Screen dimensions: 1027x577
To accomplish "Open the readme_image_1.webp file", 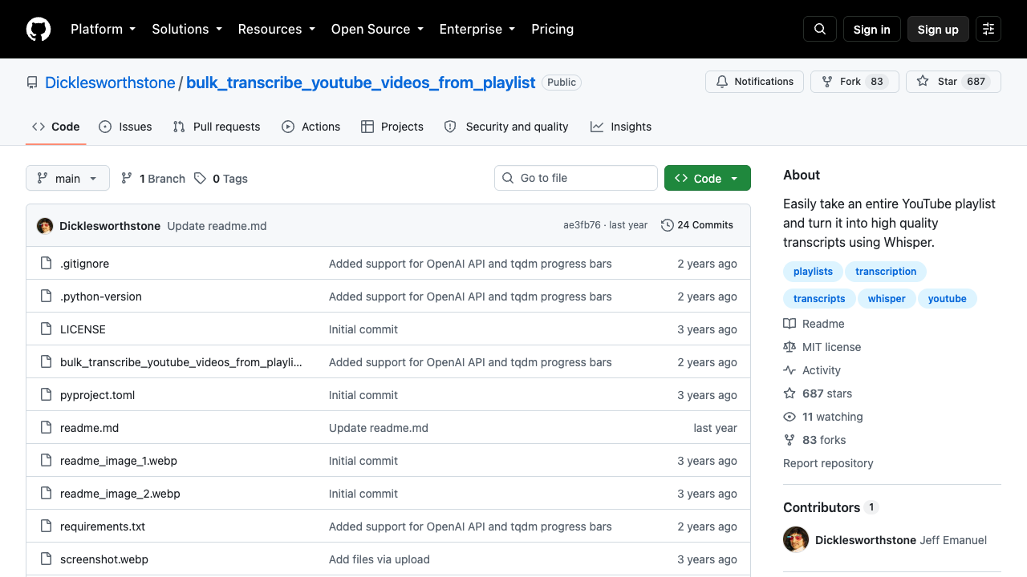I will [119, 461].
